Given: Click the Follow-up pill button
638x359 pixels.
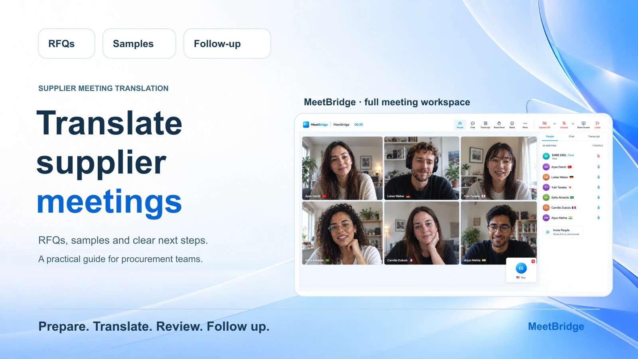Looking at the screenshot, I should coord(227,43).
